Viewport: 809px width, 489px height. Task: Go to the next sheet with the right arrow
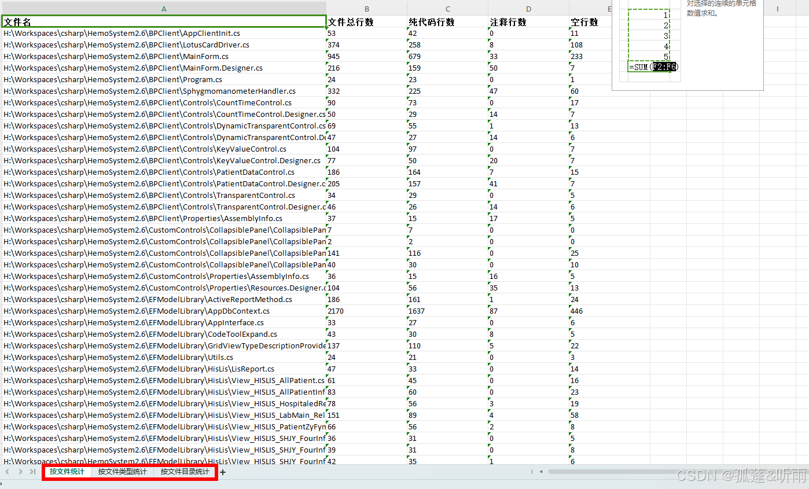tap(20, 472)
